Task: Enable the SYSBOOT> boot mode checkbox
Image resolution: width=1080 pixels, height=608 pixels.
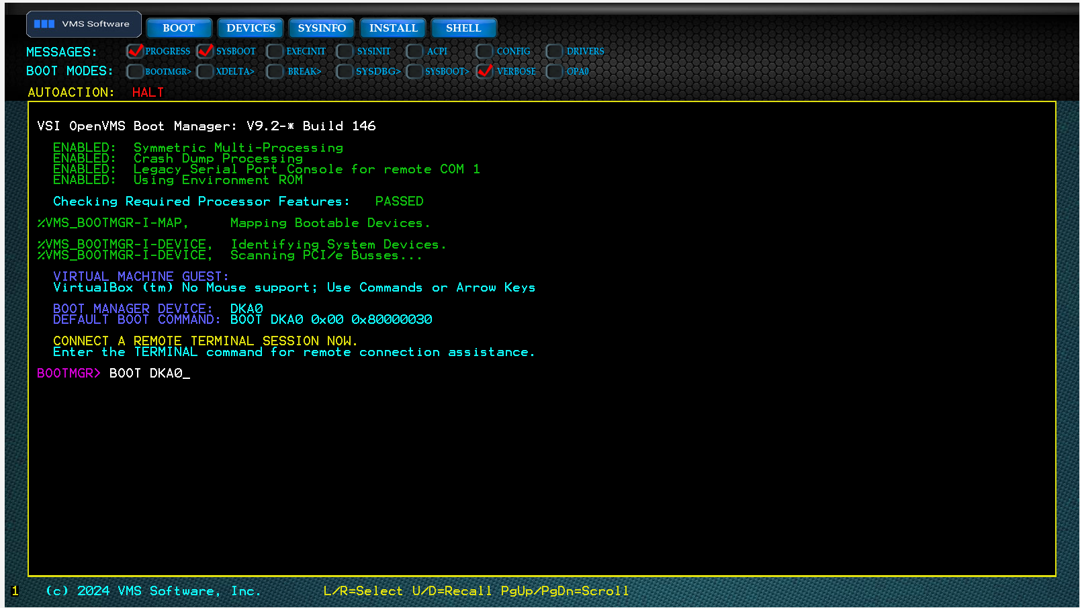Action: coord(414,71)
